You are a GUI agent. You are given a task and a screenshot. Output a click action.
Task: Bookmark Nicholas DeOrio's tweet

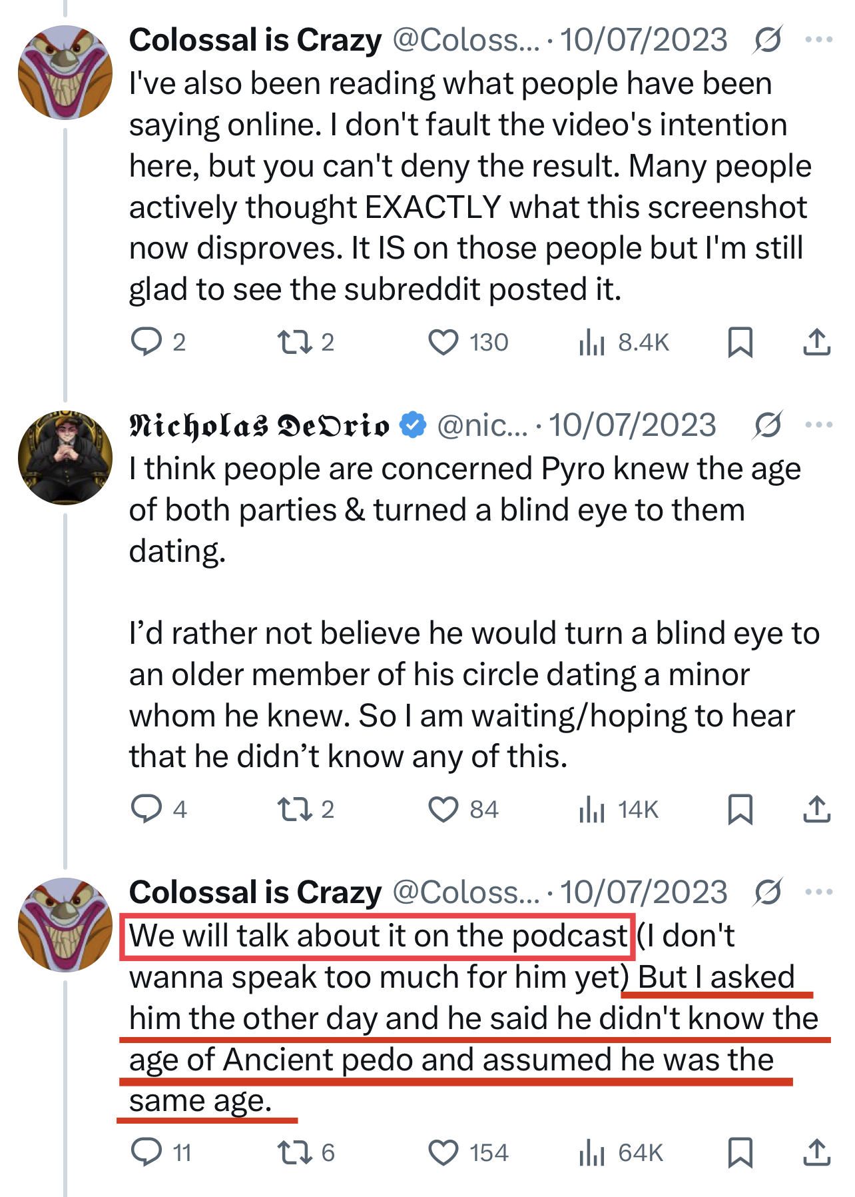point(740,809)
